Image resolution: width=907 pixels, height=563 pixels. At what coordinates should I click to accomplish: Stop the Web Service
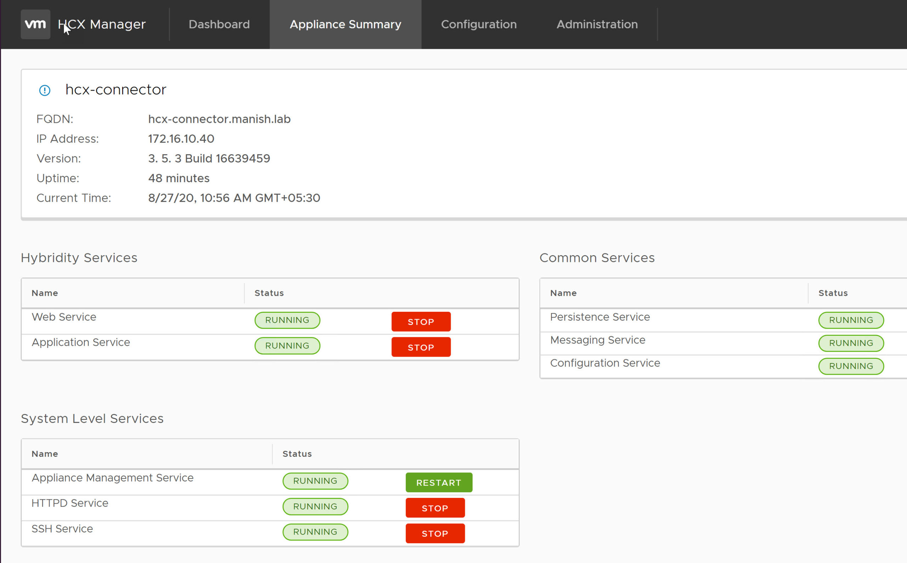click(x=421, y=321)
